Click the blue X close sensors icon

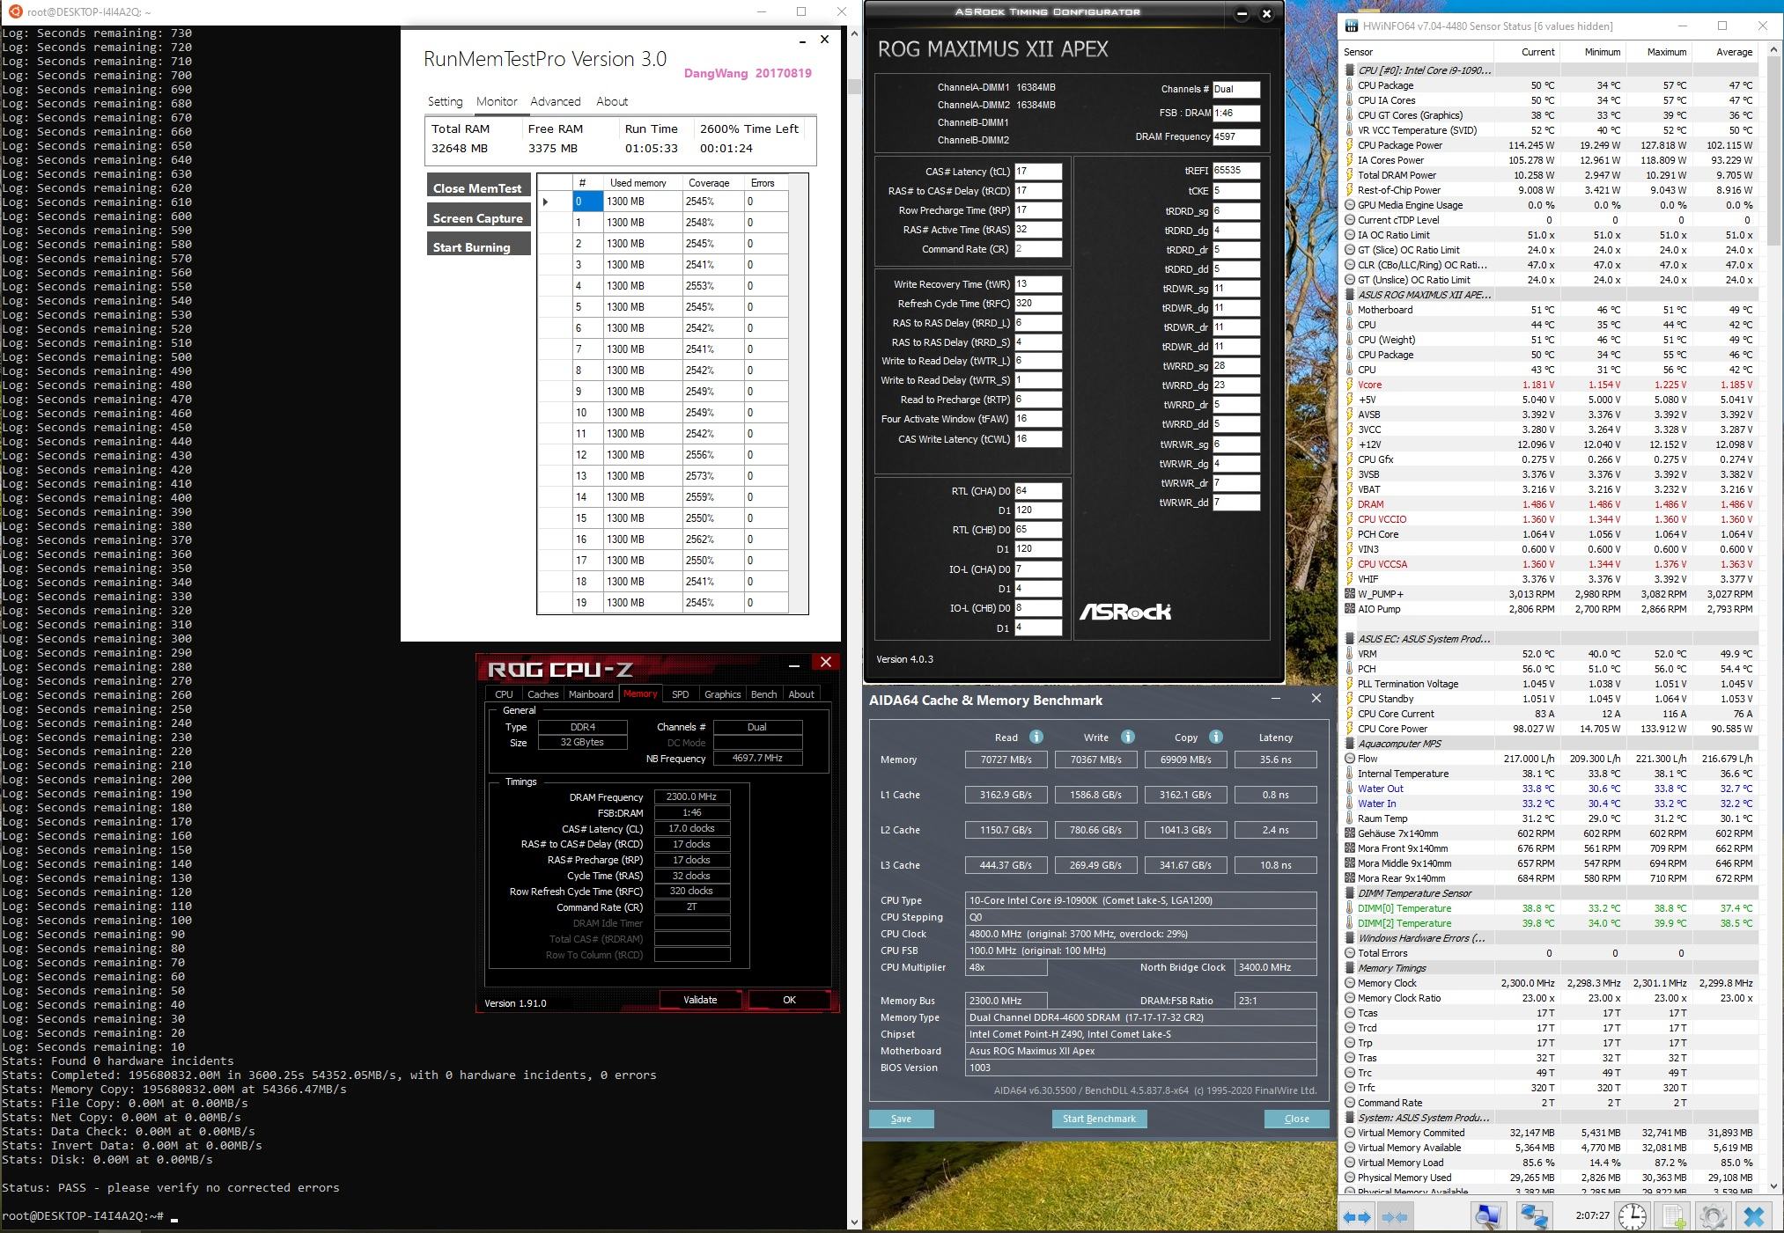1753,1216
